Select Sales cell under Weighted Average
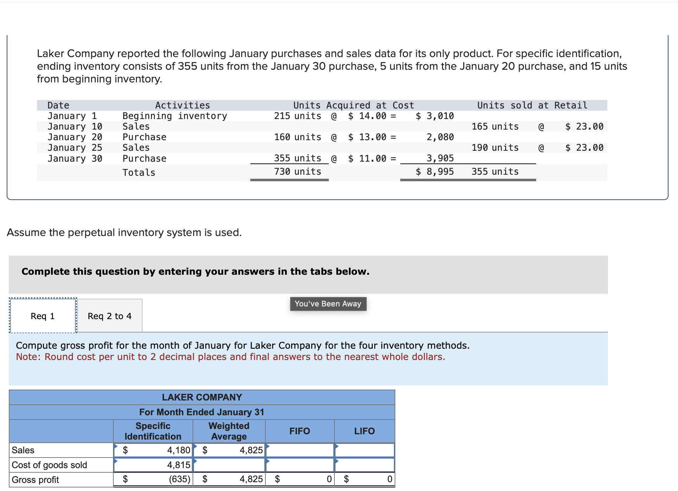This screenshot has height=491, width=678. pos(229,450)
